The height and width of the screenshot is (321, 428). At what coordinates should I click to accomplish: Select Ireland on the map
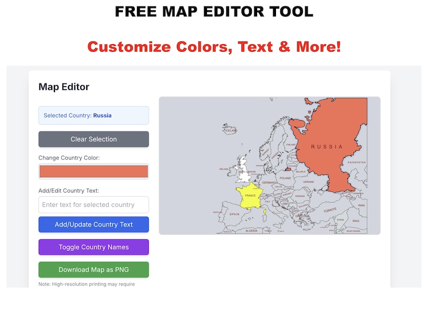point(231,172)
